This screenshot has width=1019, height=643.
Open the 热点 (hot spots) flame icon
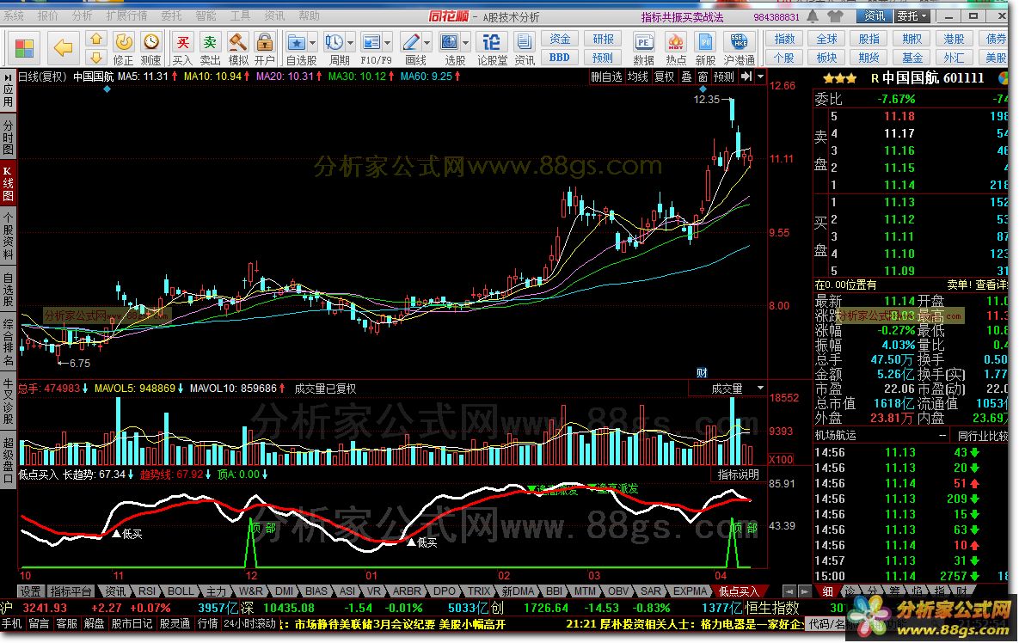(x=675, y=49)
